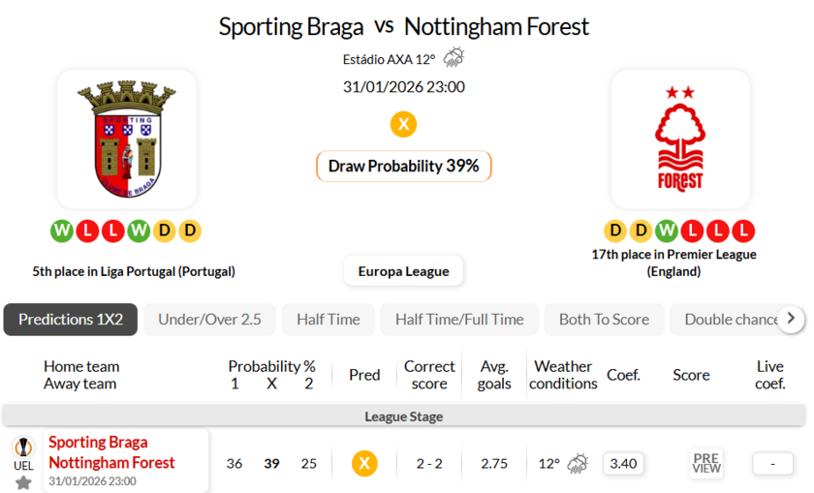Switch to the Under/Over 2.5 tab

[x=209, y=319]
